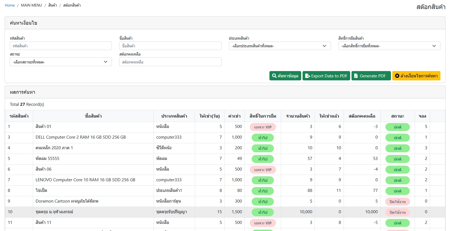Viewport: 450px width, 231px height.
Task: Click the Total 27 Record(s) text
Action: coord(27,104)
